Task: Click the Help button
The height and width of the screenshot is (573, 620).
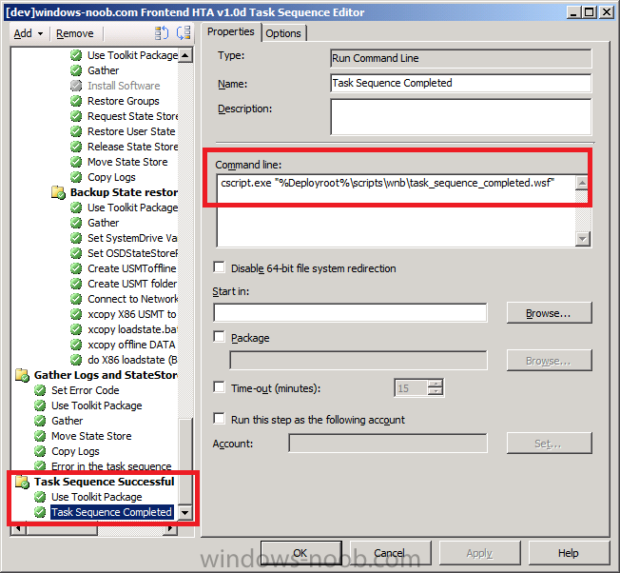Action: (569, 553)
